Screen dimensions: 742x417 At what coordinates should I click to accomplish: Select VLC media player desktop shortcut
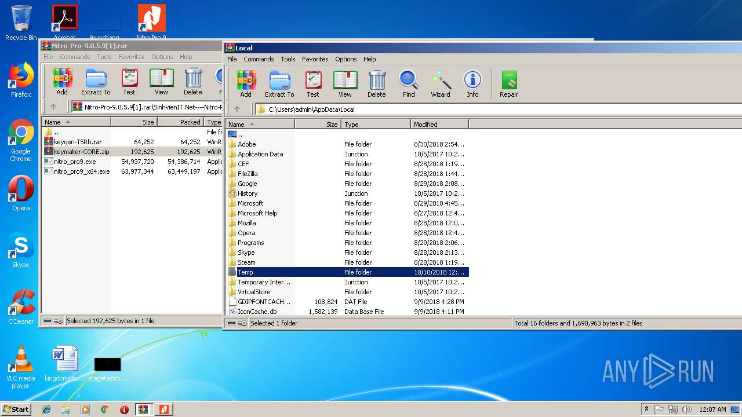coord(21,367)
